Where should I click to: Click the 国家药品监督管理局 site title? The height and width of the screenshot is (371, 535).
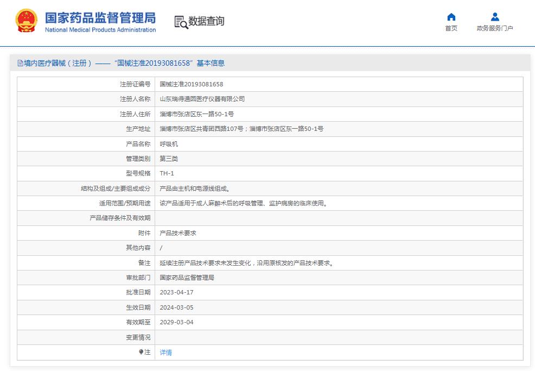(100, 17)
